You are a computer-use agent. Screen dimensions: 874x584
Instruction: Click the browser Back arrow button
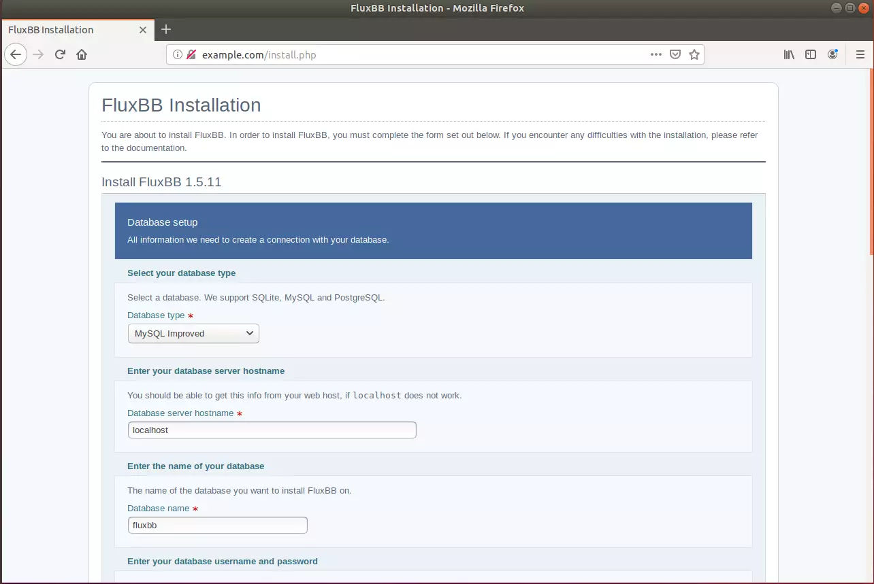click(x=16, y=54)
